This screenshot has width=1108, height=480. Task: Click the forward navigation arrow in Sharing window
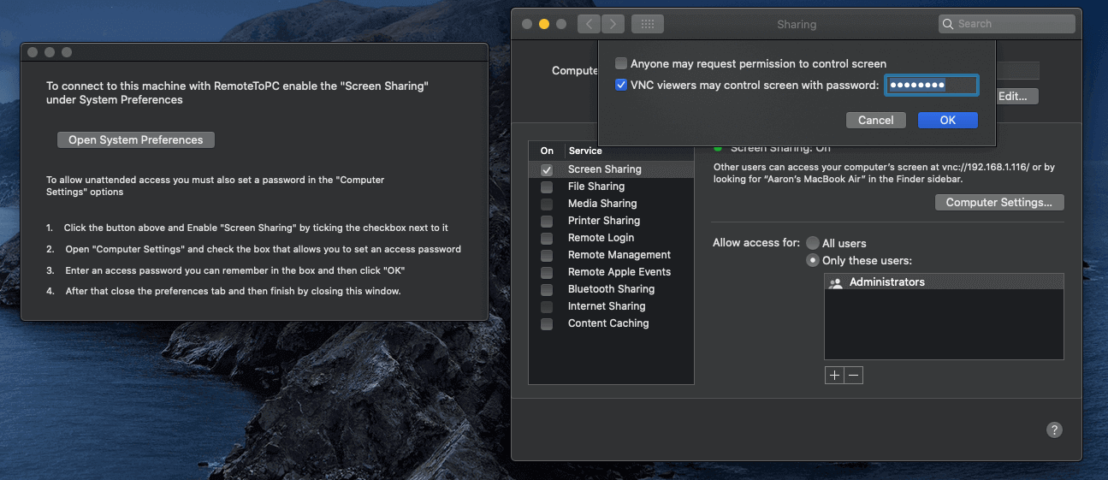click(613, 24)
